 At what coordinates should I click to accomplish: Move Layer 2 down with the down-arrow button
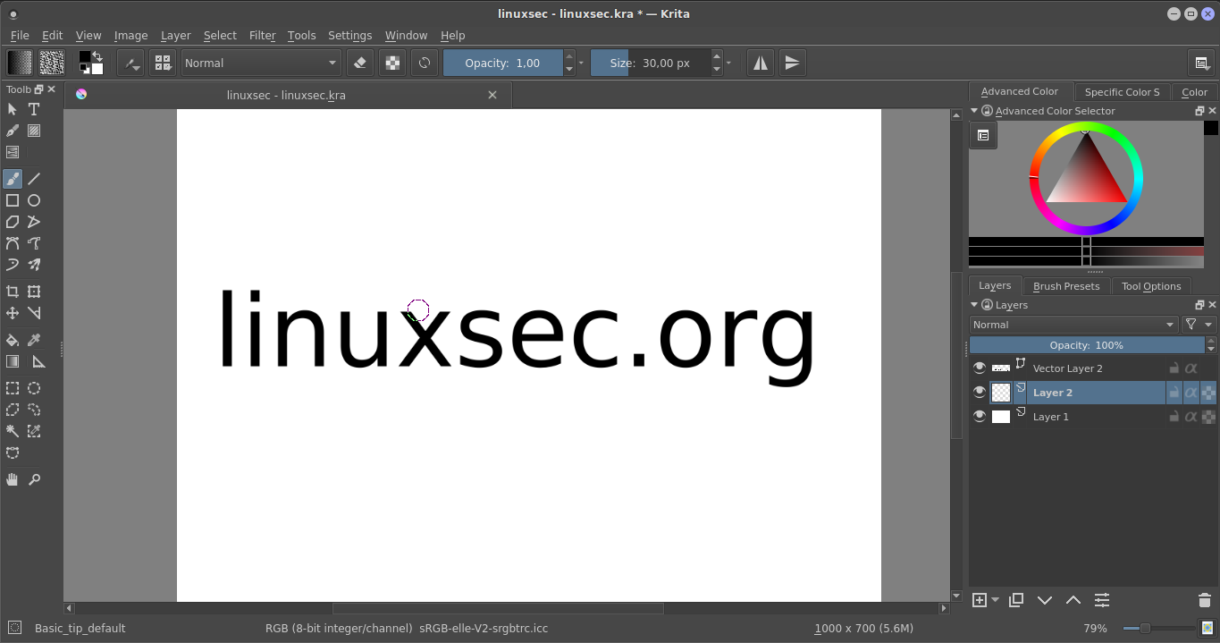[1045, 600]
